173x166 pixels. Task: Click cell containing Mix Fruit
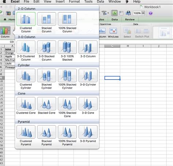point(10,60)
